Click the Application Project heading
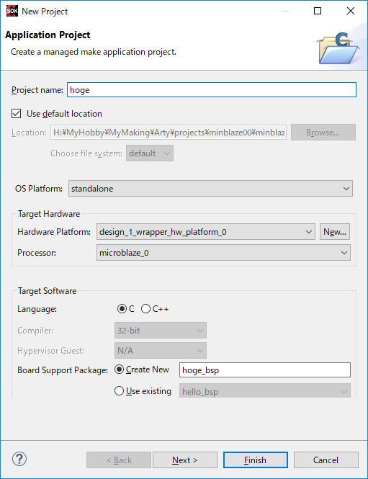368x479 pixels. (x=48, y=35)
